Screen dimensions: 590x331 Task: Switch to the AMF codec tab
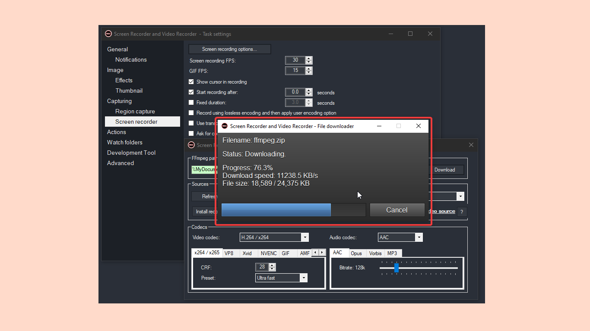pyautogui.click(x=305, y=253)
